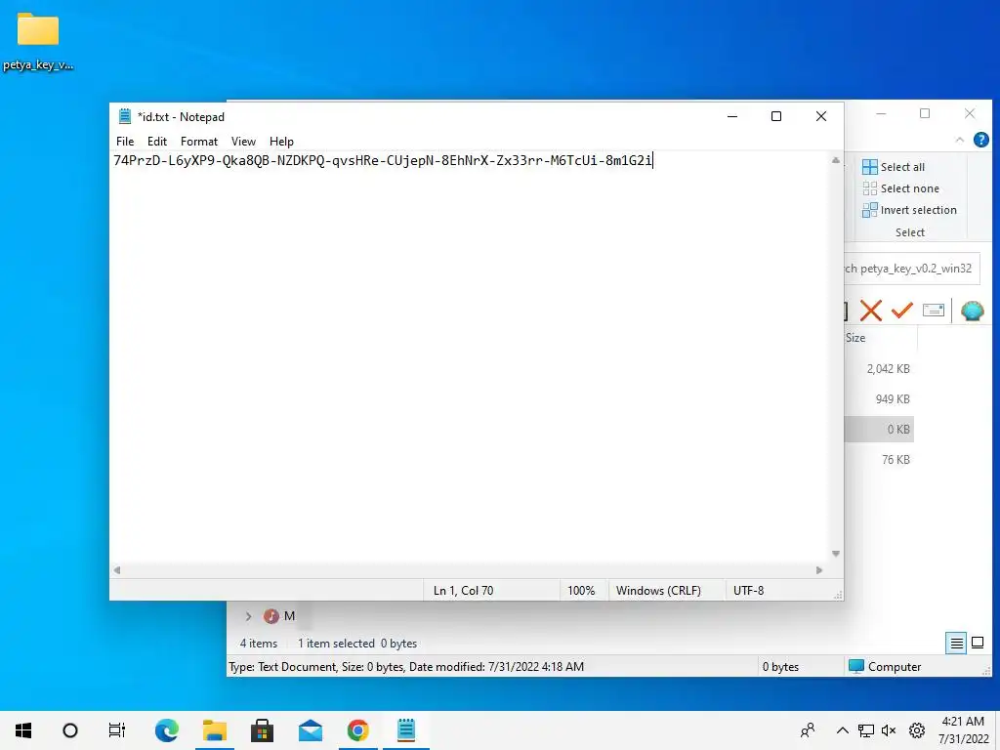The width and height of the screenshot is (1000, 750).
Task: Switch Explorer to large icons view
Action: [977, 643]
